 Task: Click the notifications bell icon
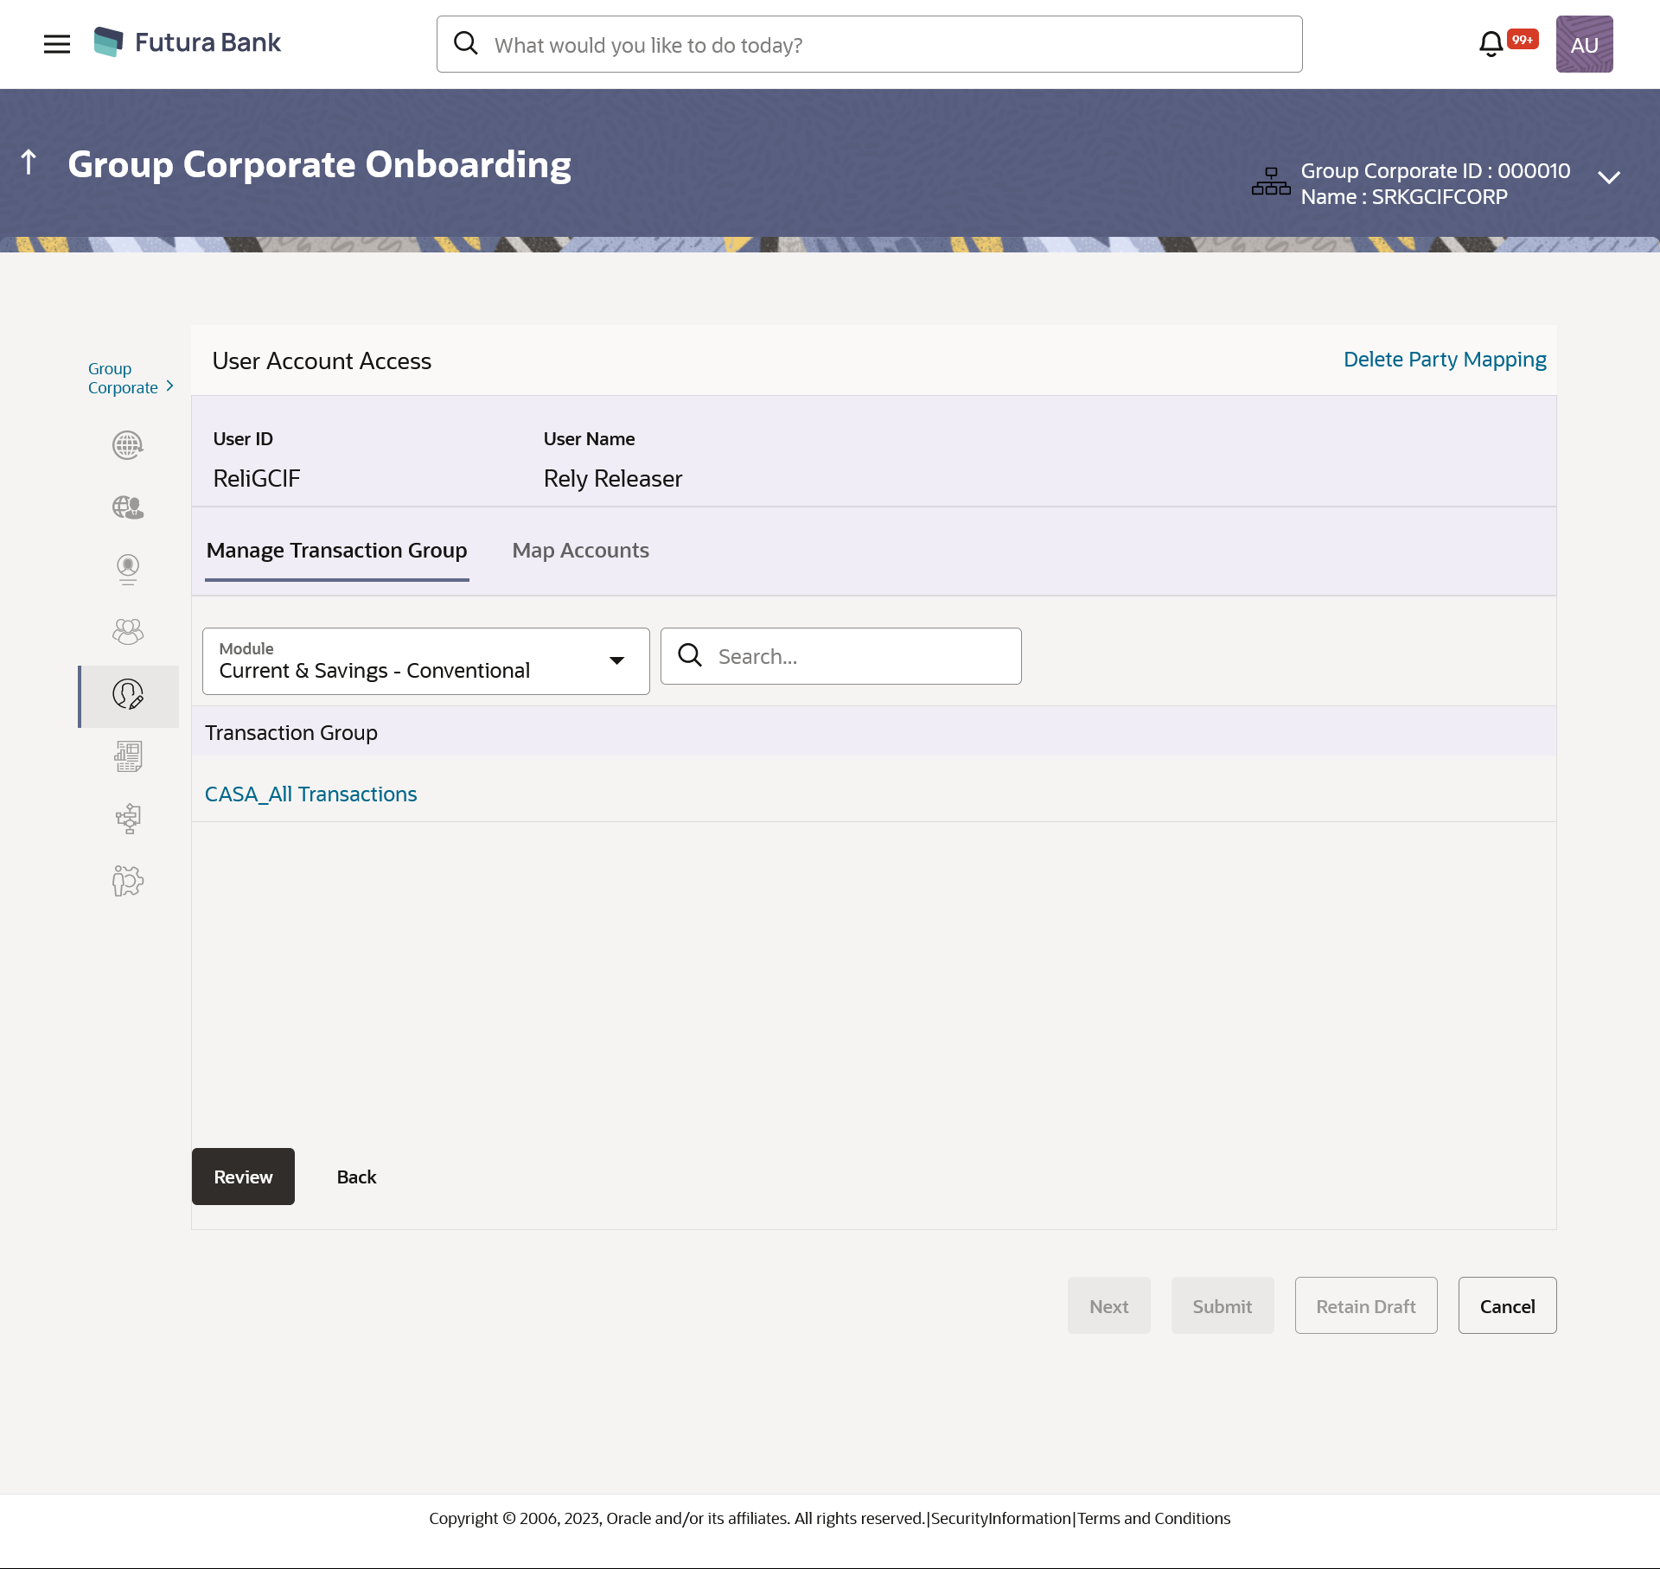tap(1491, 44)
